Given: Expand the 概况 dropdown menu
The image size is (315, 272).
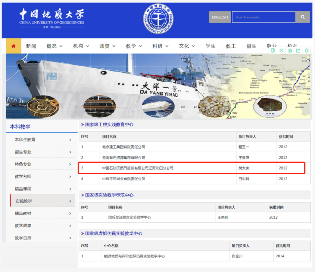Looking at the screenshot, I should [x=55, y=46].
